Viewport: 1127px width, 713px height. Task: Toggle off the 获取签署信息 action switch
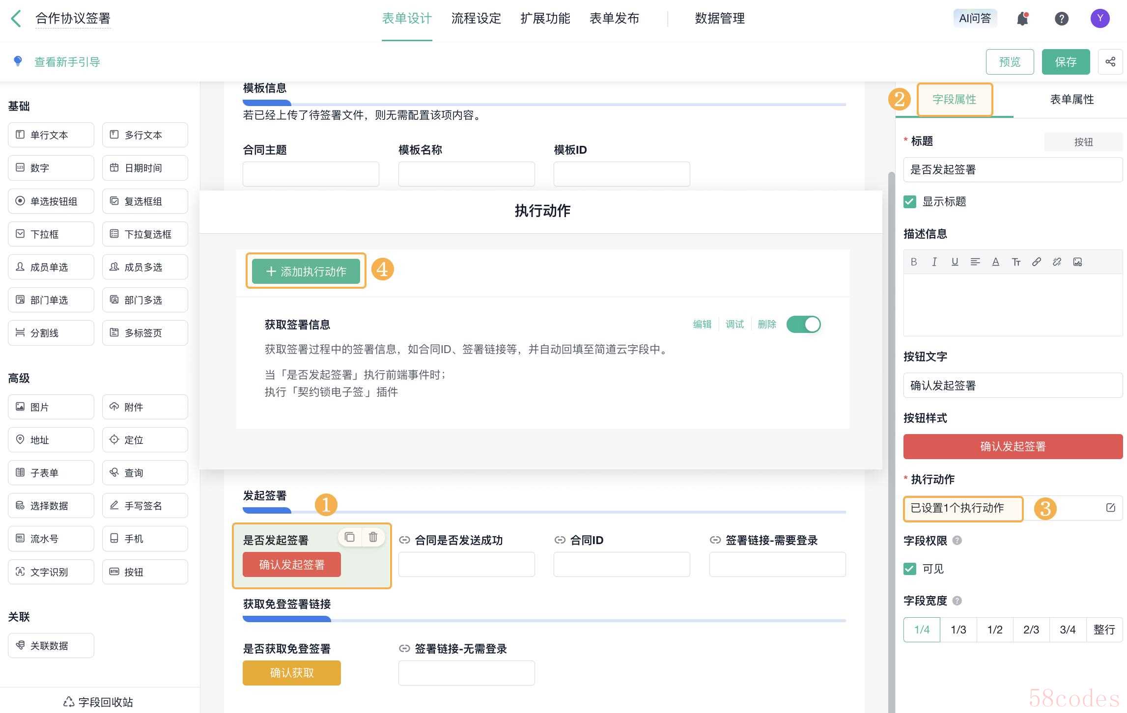tap(803, 325)
